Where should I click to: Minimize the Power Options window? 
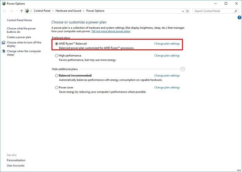215,3
